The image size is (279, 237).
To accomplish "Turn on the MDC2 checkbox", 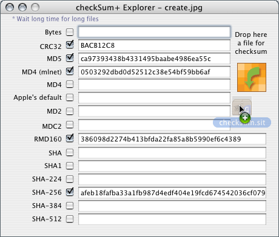I will click(x=70, y=125).
